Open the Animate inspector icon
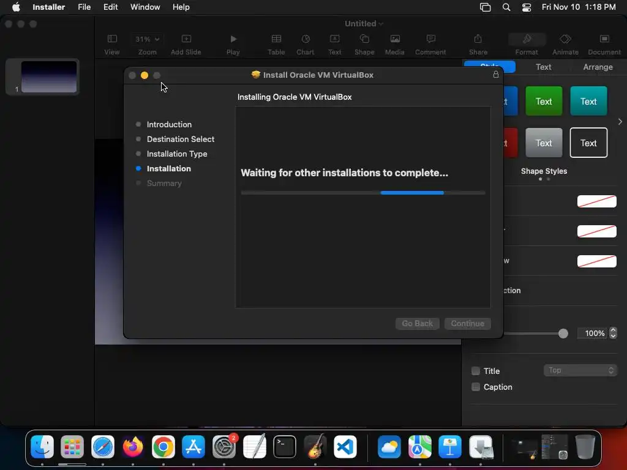 pyautogui.click(x=565, y=39)
